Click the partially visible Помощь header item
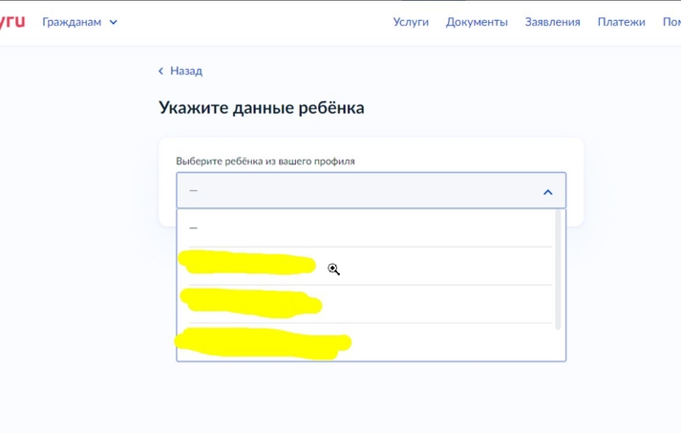 [x=671, y=22]
